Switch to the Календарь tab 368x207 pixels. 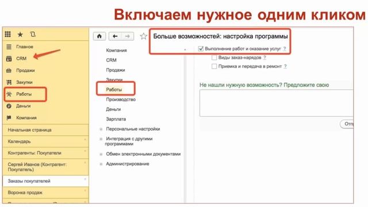tap(45, 141)
